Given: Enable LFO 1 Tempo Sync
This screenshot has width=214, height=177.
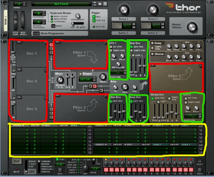Looking at the screenshot, I should (111, 50).
